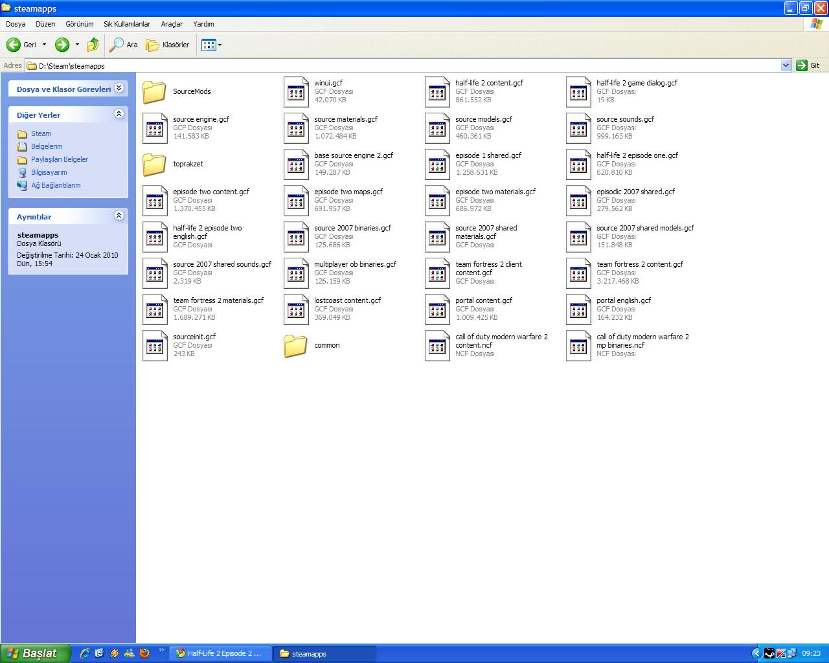Open the Forward history dropdown arrow
Image resolution: width=829 pixels, height=663 pixels.
[x=77, y=45]
